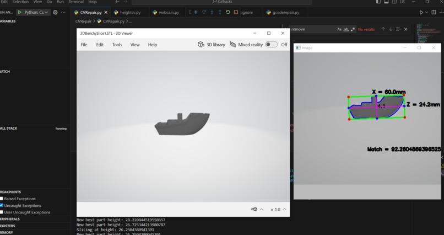Open the Terminal menu in VS Code

[x=76, y=2]
